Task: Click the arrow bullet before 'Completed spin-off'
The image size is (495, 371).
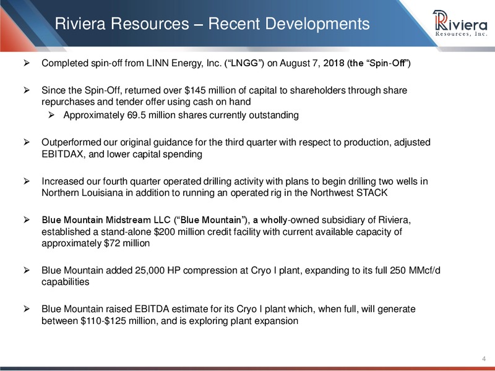Action: click(x=27, y=63)
